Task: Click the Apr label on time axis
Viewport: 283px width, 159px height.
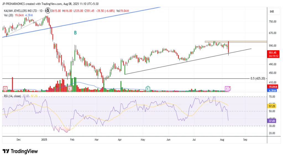Action: (x=120, y=140)
